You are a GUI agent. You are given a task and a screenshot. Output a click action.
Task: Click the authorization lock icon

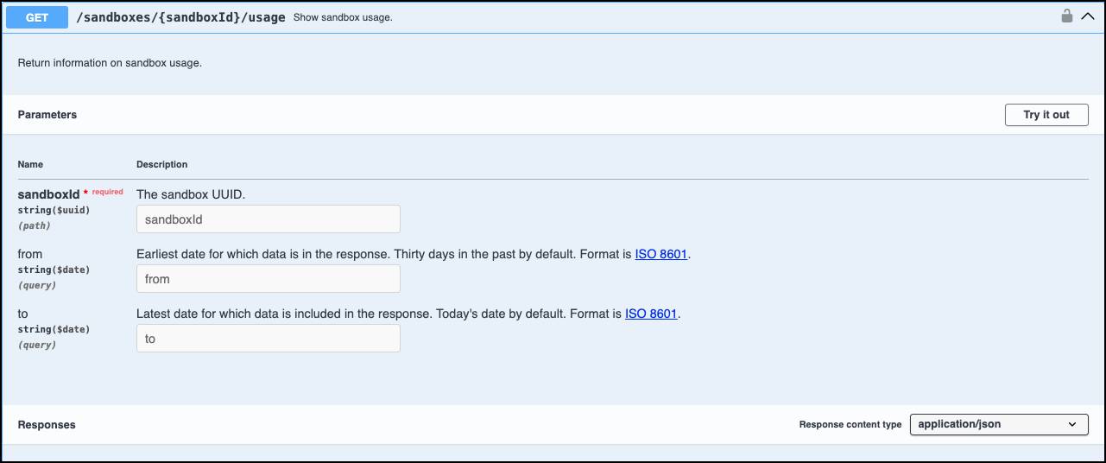pos(1067,16)
